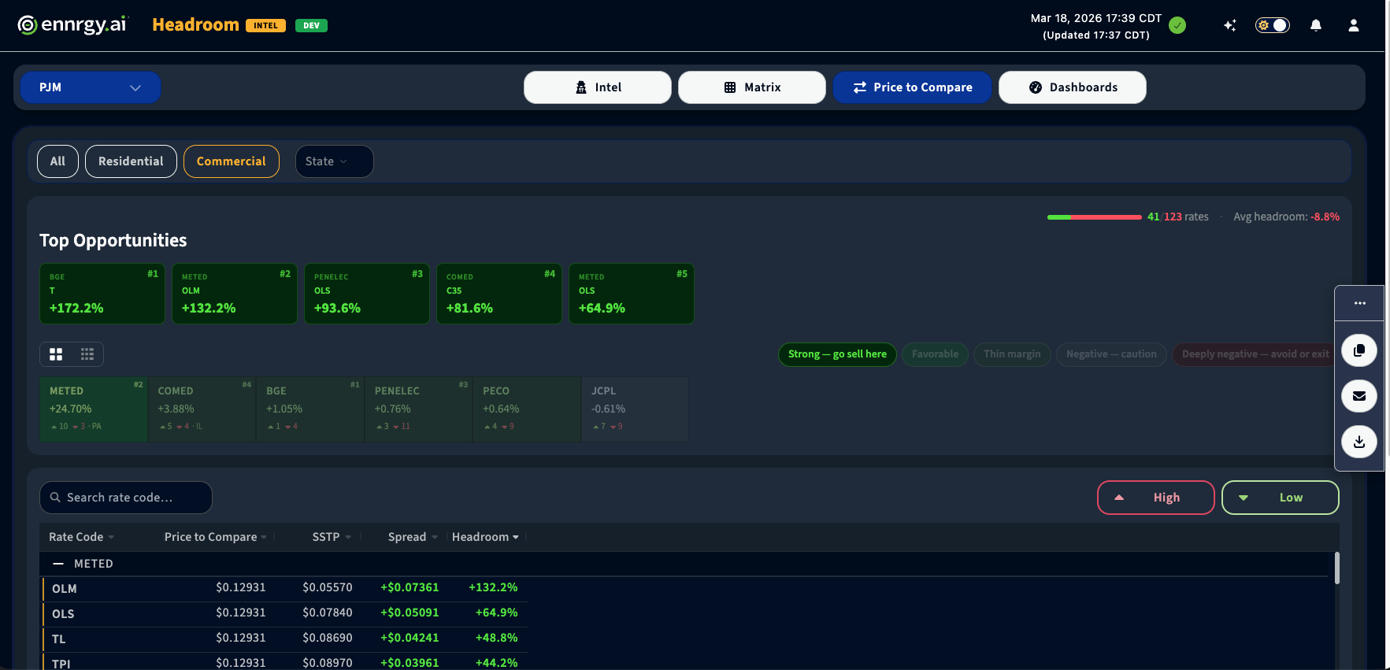Open the three-dot more options icon
The height and width of the screenshot is (670, 1390).
click(1359, 303)
